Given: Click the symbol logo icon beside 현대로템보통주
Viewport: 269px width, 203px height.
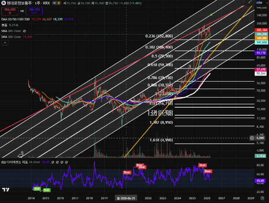Looking at the screenshot, I should (3, 3).
